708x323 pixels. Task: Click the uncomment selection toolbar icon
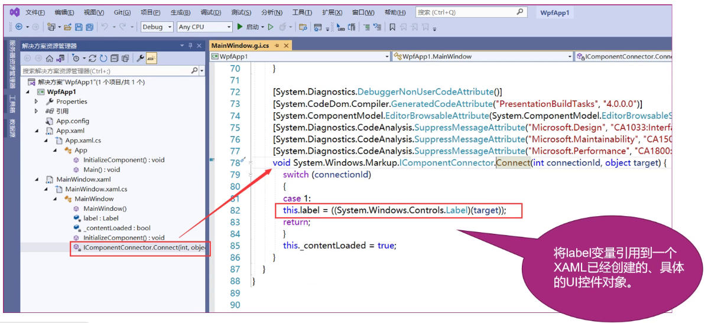coord(378,27)
